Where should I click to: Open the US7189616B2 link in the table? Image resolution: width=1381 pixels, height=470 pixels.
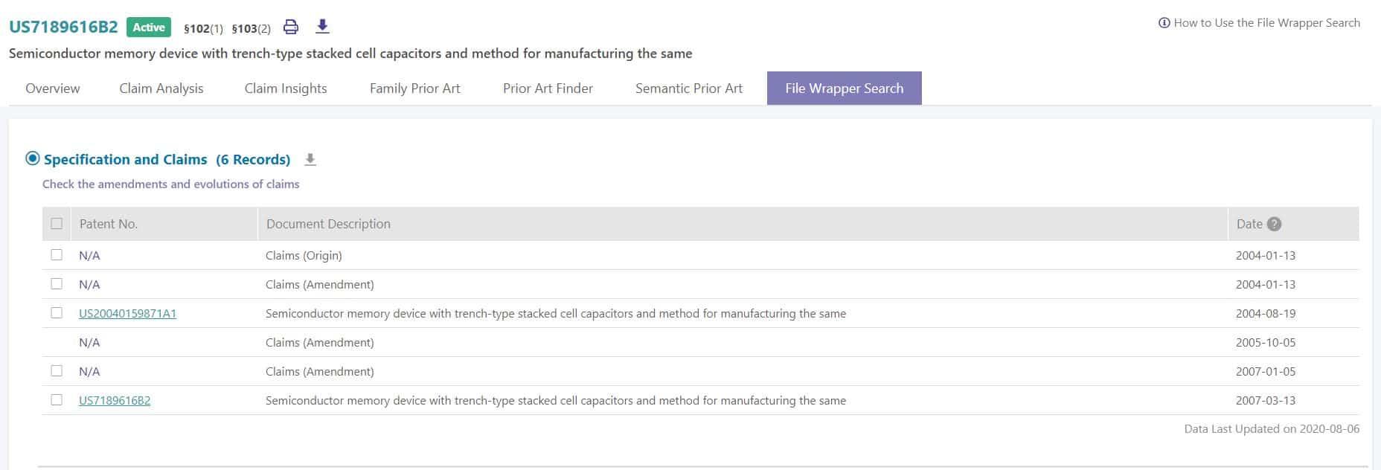point(115,401)
